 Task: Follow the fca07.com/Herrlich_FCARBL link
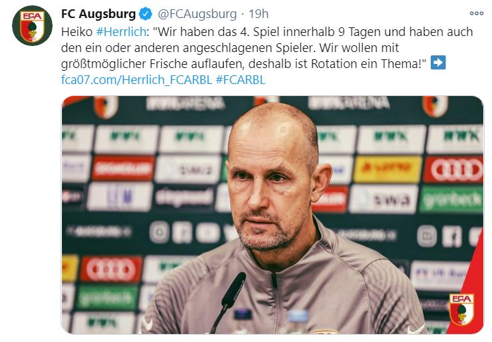click(136, 80)
